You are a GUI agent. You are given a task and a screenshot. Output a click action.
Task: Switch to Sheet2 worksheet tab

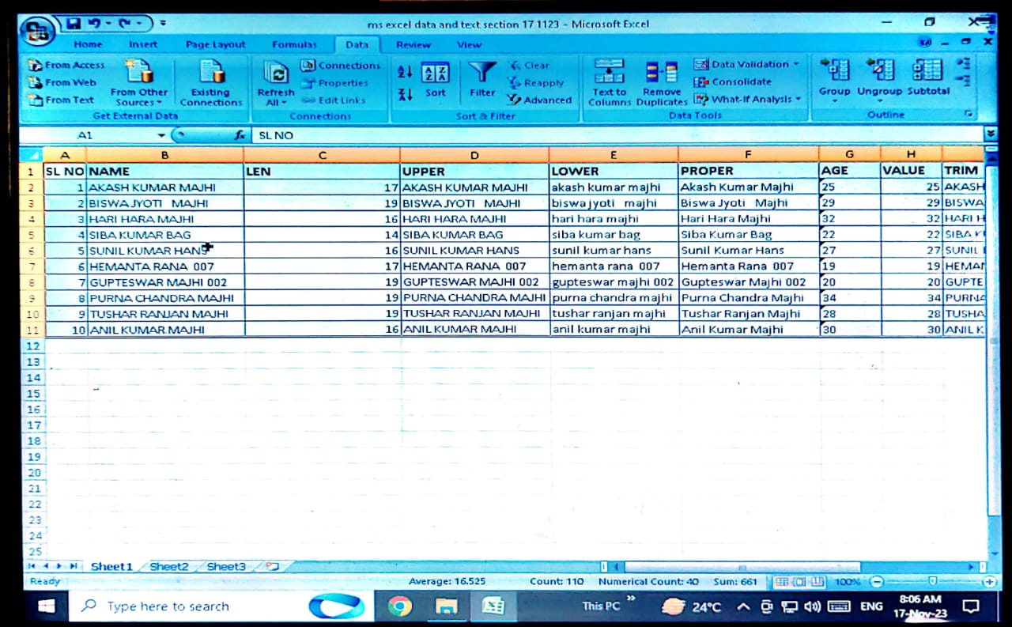click(x=168, y=567)
